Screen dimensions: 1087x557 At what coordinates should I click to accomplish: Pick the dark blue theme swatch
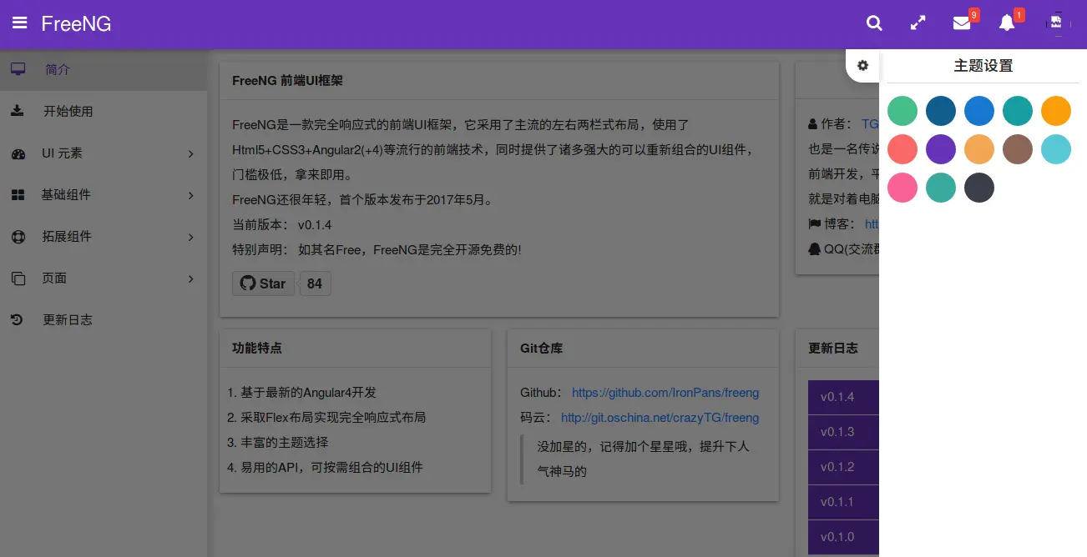(941, 111)
